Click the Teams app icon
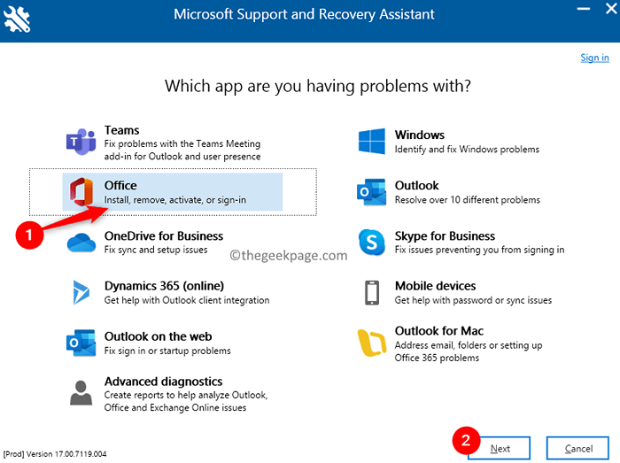620x463 pixels. (x=81, y=142)
